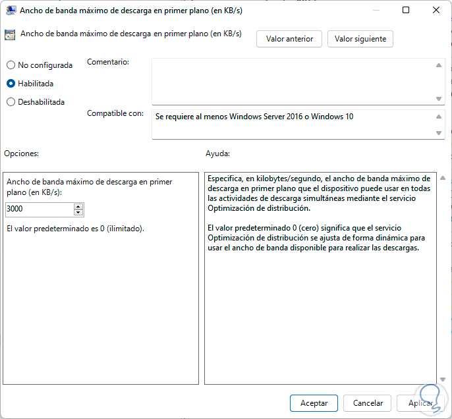Screen dimensions: 452x419
Task: Click Cancelar to discard changes
Action: point(367,403)
